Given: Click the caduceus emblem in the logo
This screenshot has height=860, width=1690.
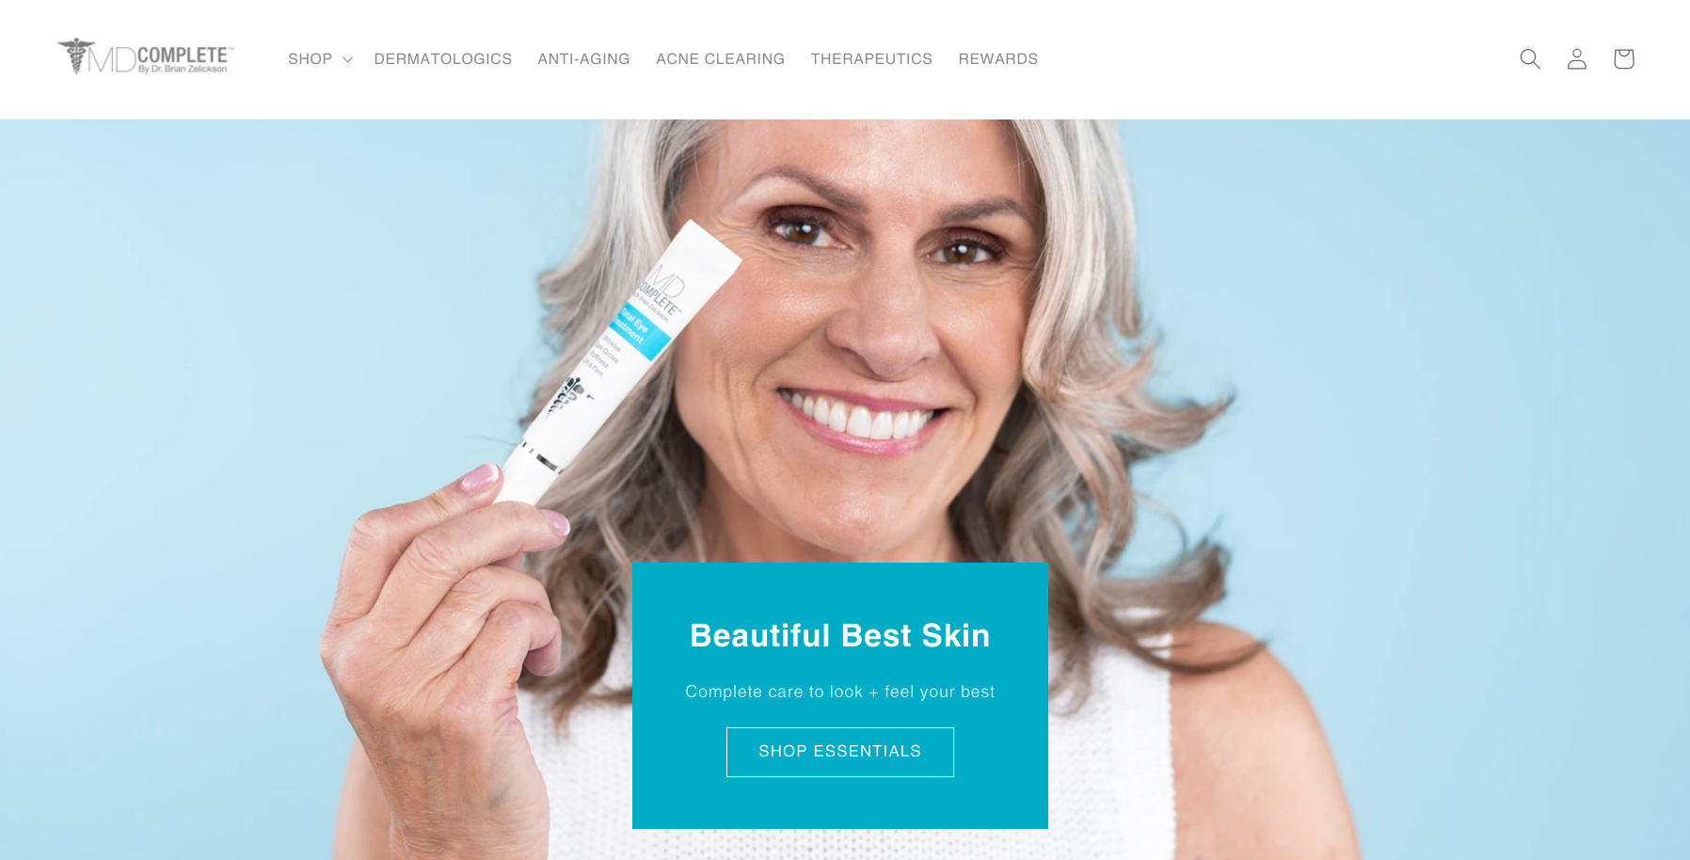Looking at the screenshot, I should [75, 56].
